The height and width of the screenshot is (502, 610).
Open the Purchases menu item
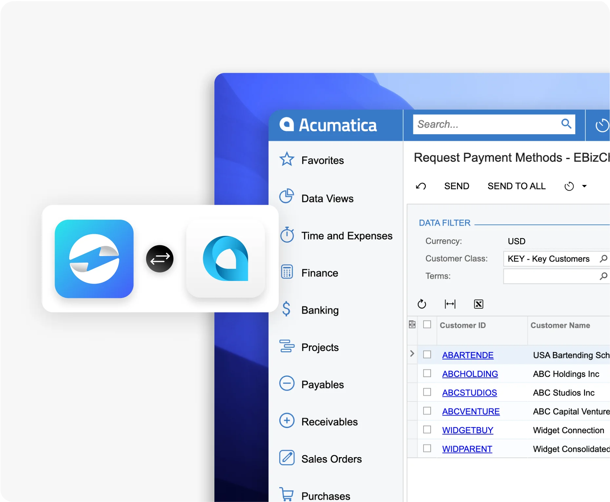pos(325,496)
